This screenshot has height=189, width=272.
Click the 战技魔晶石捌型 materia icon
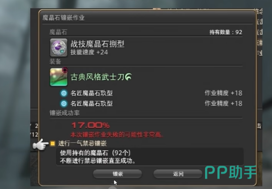(58, 48)
